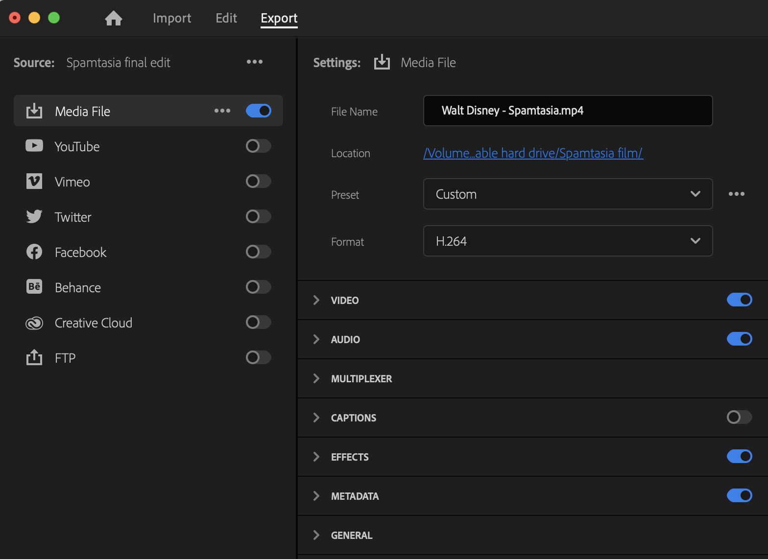The image size is (768, 559).
Task: Expand the METADATA section chevron
Action: coord(316,496)
